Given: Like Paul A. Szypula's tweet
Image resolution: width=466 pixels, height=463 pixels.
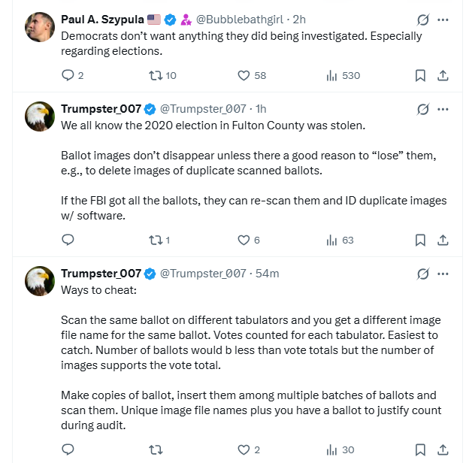Looking at the screenshot, I should coord(244,75).
